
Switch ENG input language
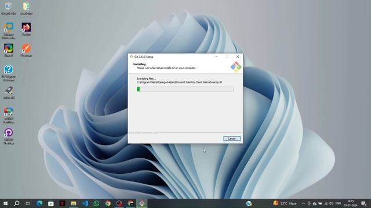click(x=338, y=203)
